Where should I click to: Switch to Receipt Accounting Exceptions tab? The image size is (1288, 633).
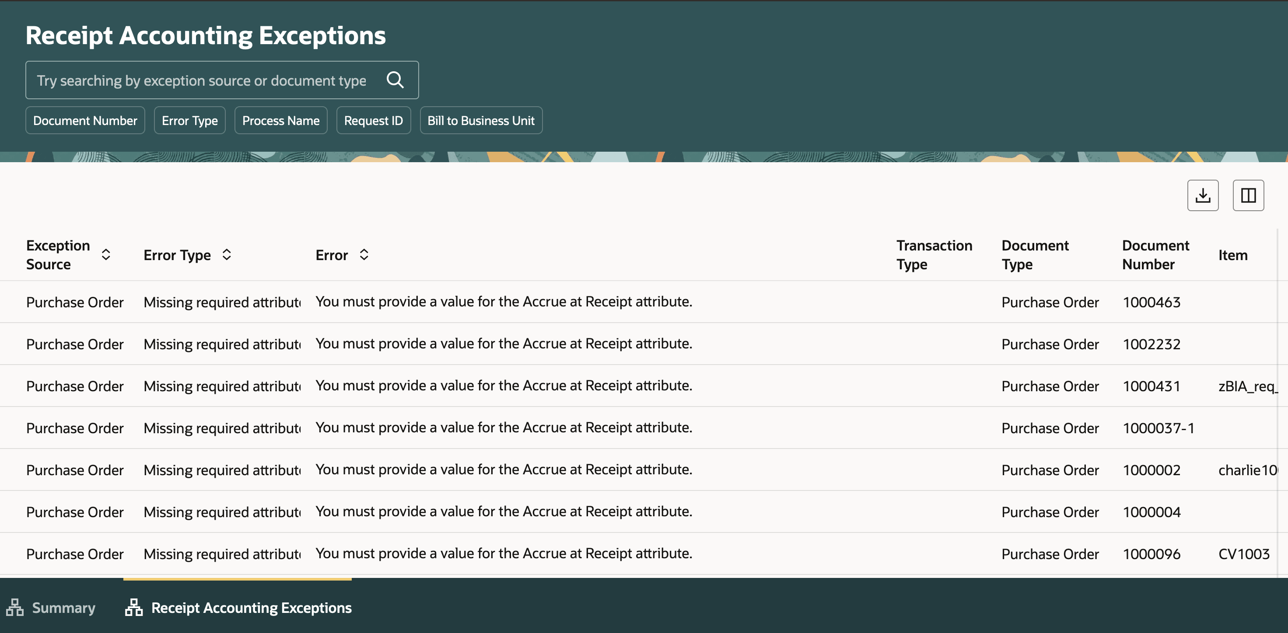pos(251,608)
